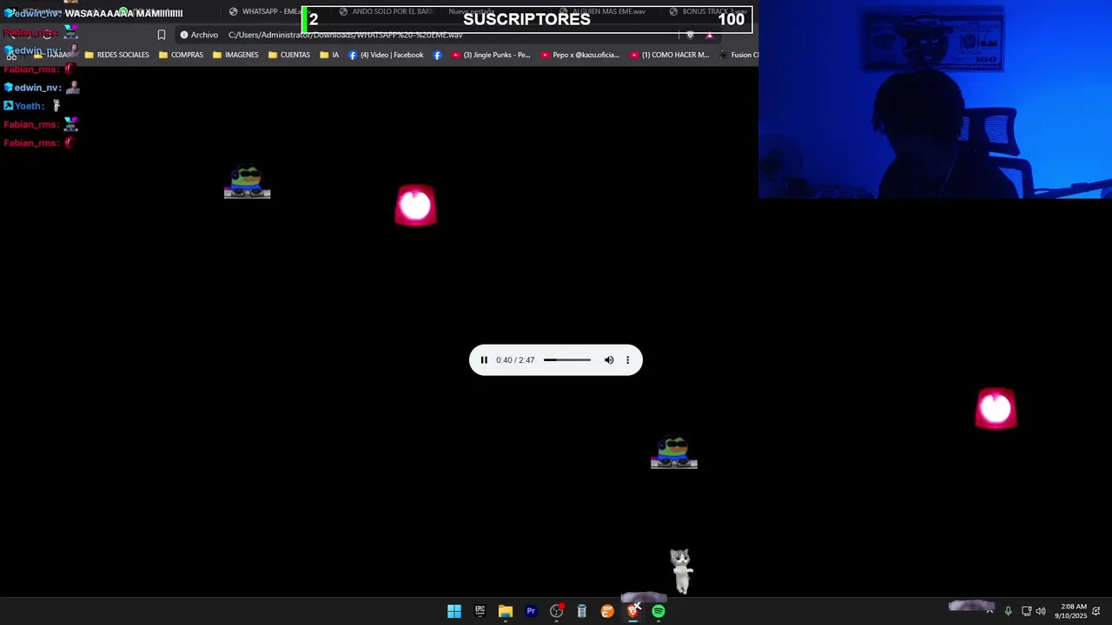Click the microphone icon in the system tray
The image size is (1112, 625).
(1008, 611)
